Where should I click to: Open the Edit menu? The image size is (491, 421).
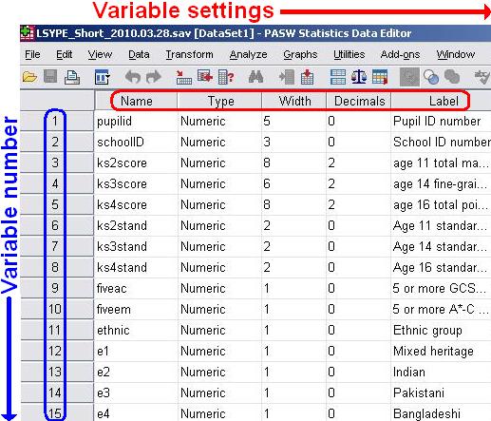point(65,54)
